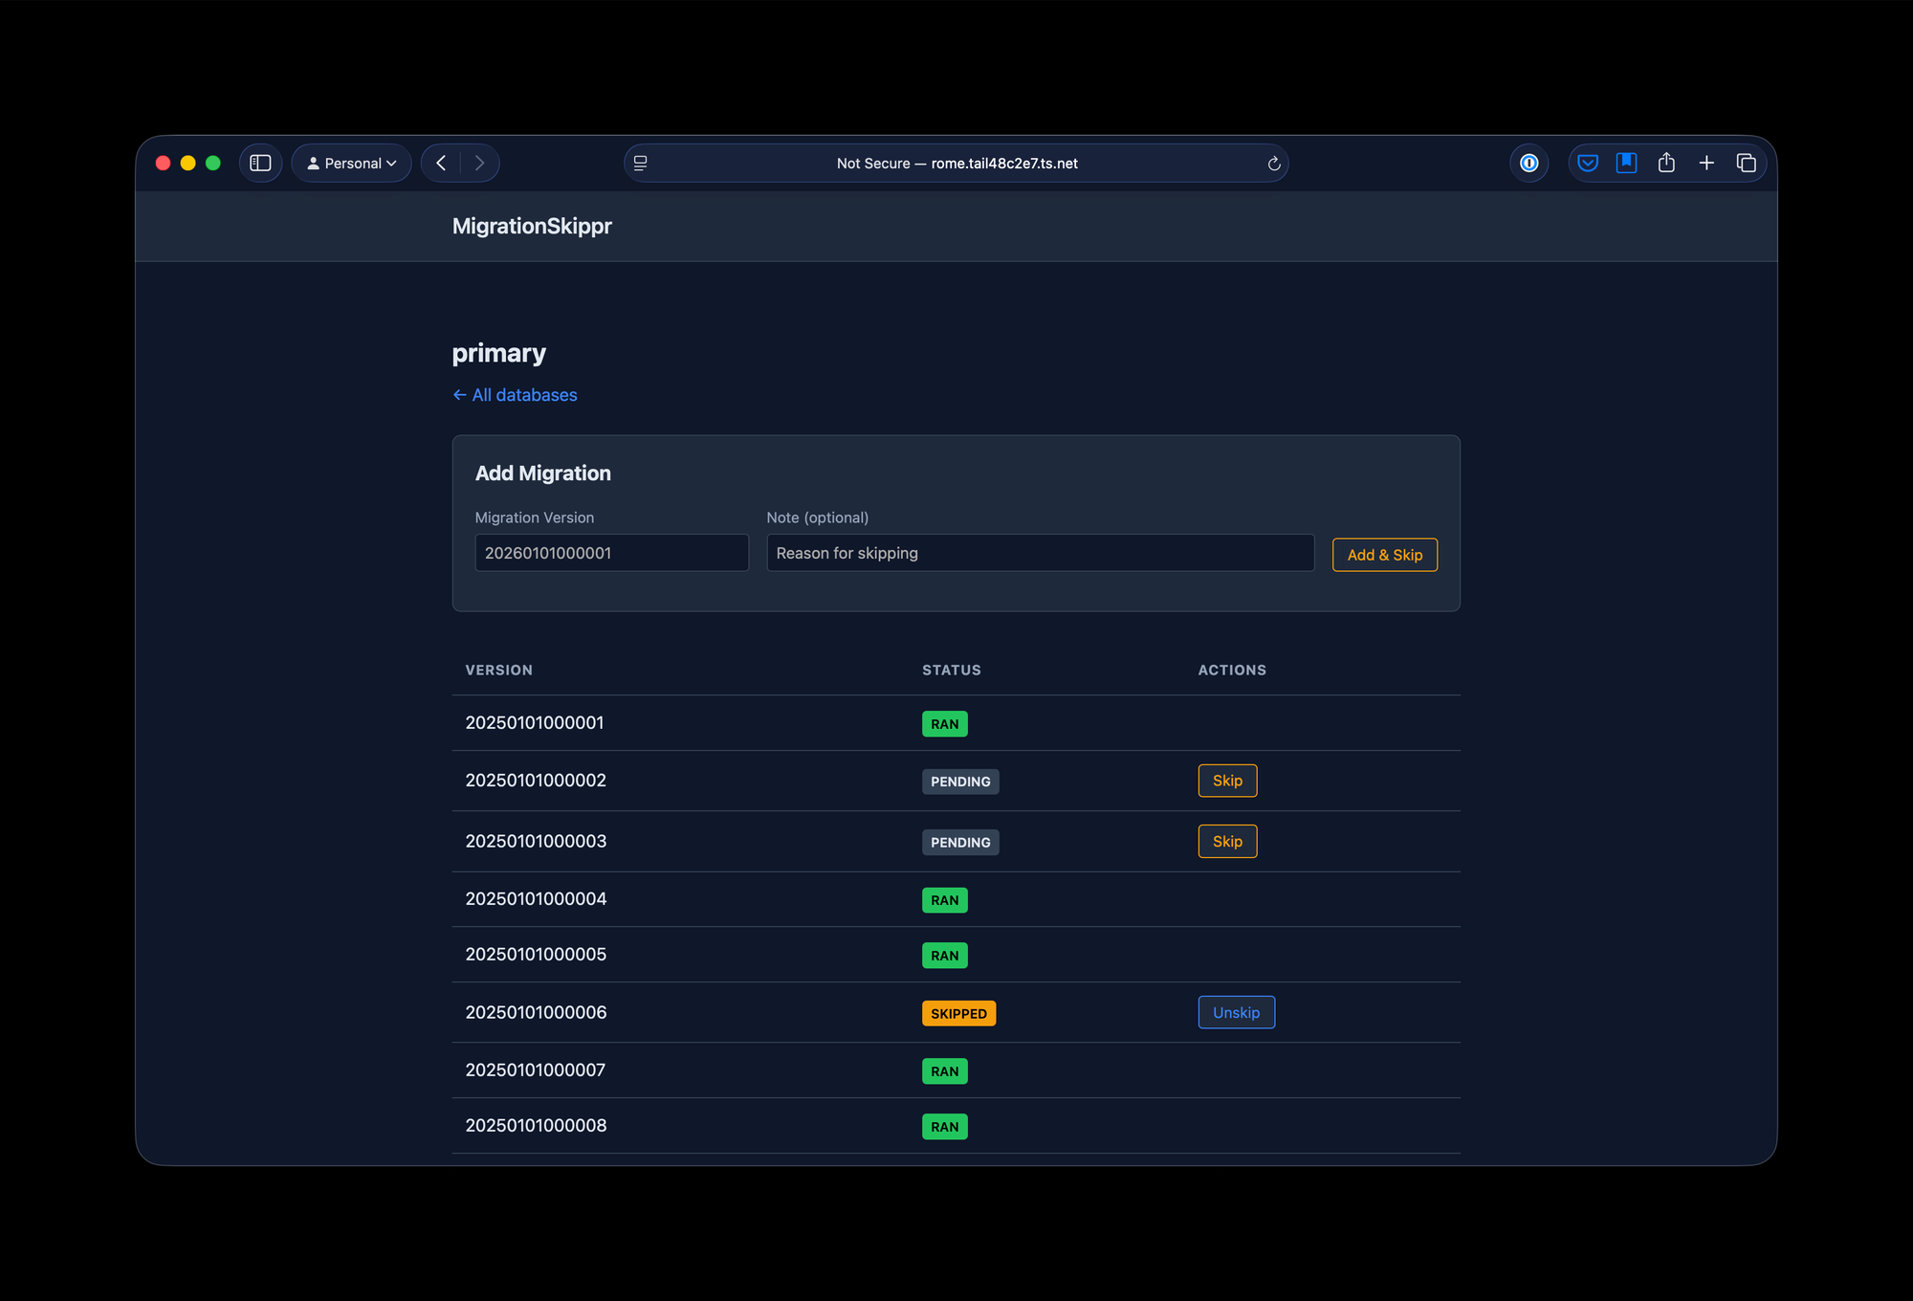Click the browser forward arrow
The image size is (1913, 1301).
tap(479, 164)
